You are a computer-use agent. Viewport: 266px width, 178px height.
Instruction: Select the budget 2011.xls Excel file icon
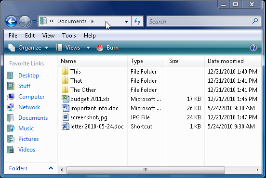(x=66, y=99)
